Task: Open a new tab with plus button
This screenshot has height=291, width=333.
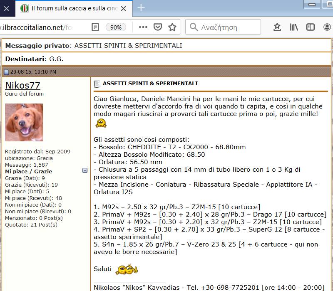Action: (x=141, y=8)
